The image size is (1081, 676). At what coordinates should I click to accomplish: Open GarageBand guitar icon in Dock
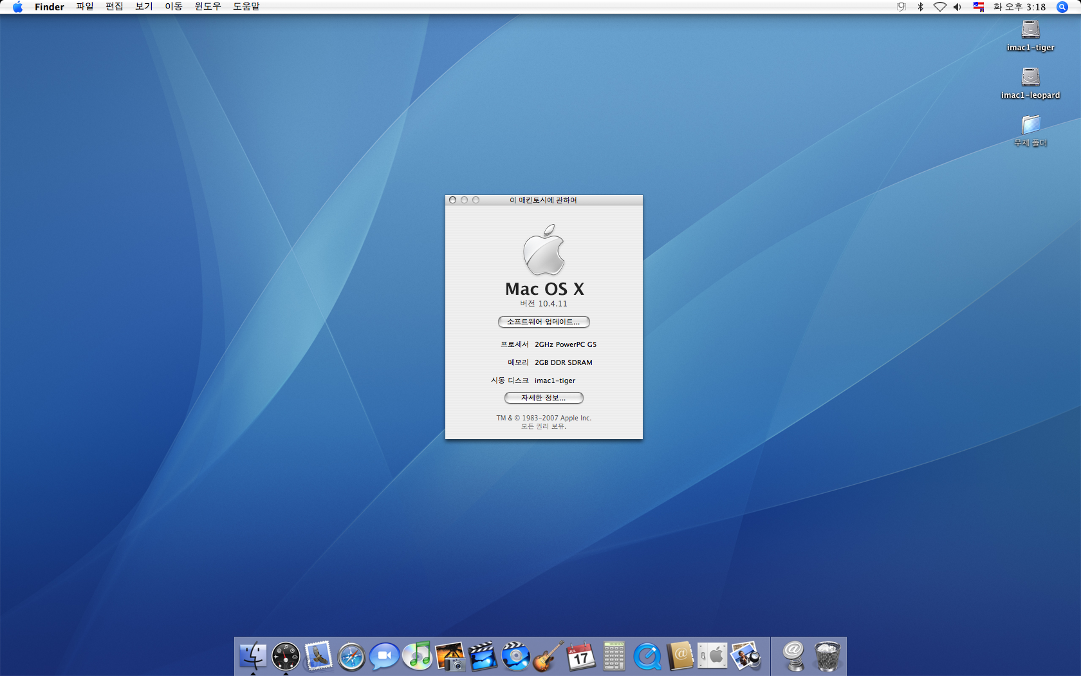(549, 657)
